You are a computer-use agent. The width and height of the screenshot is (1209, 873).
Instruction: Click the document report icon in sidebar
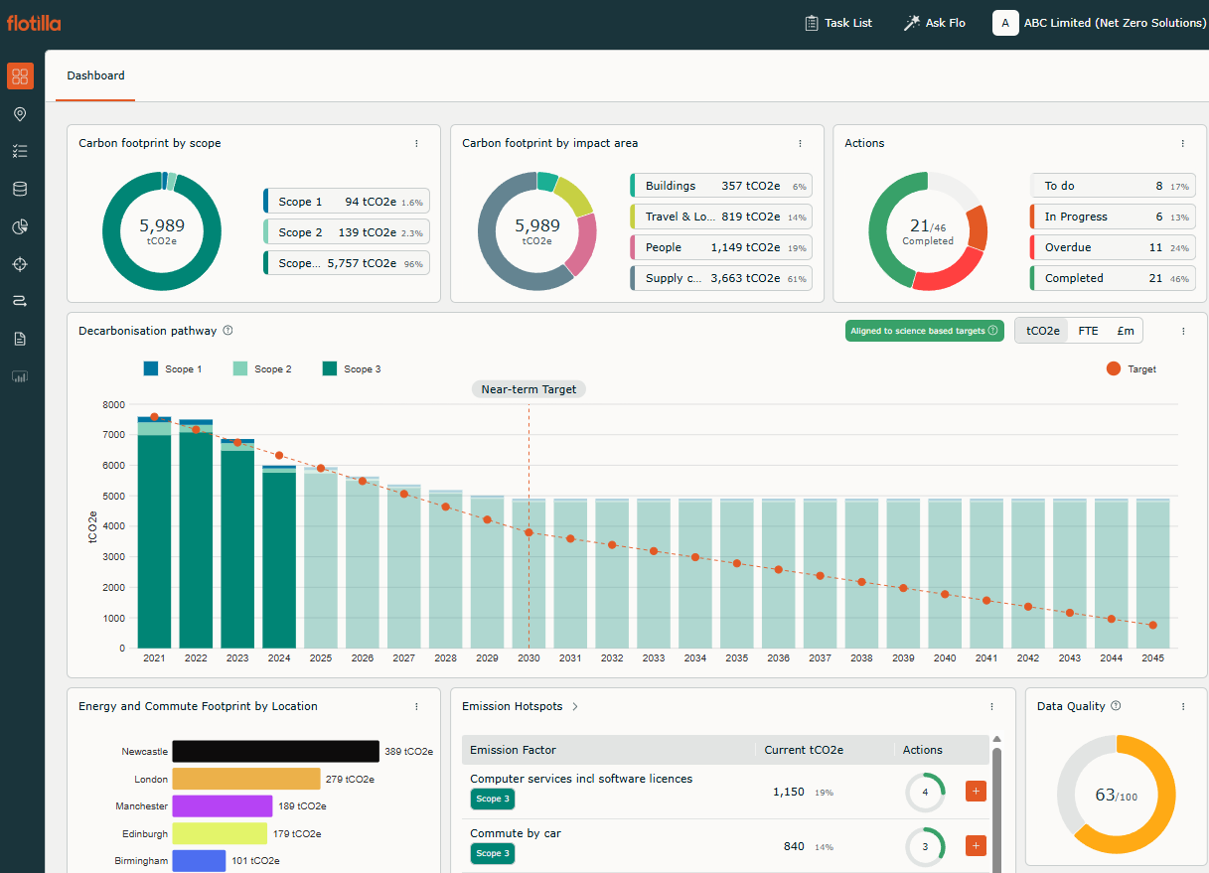[20, 339]
